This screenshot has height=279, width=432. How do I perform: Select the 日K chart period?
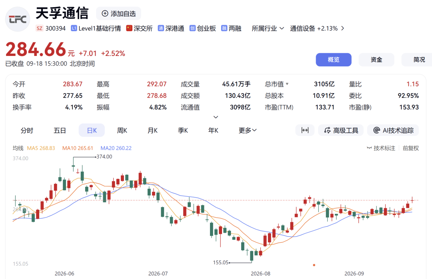click(92, 131)
